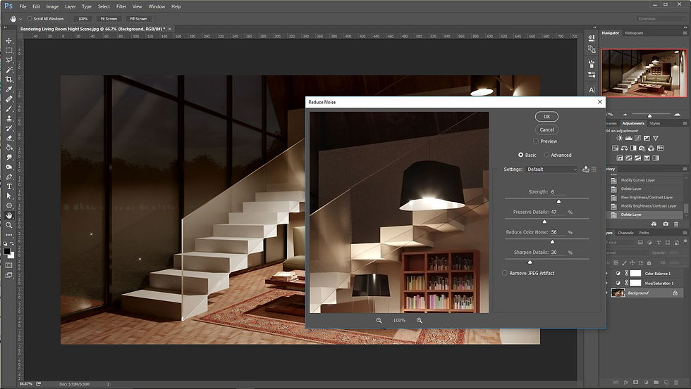The width and height of the screenshot is (691, 389).
Task: Click Cancel in Reduce Noise dialog
Action: [x=546, y=129]
